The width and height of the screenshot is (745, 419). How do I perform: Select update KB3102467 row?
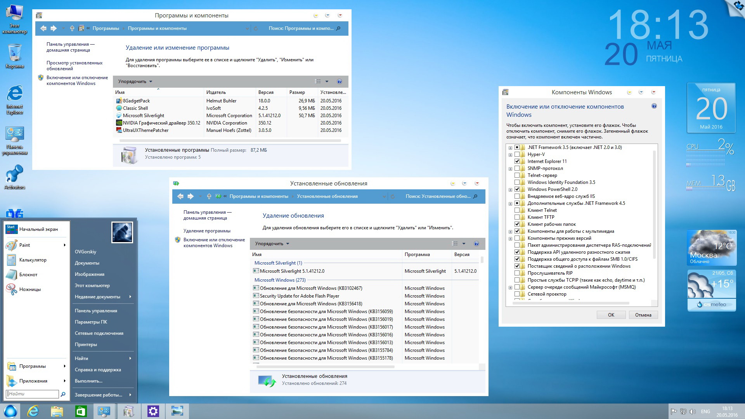tap(365, 288)
